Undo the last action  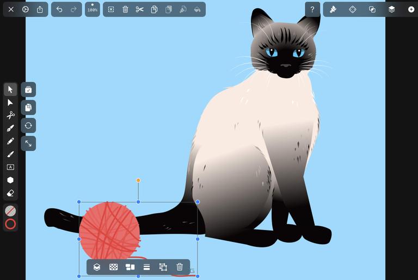click(59, 10)
